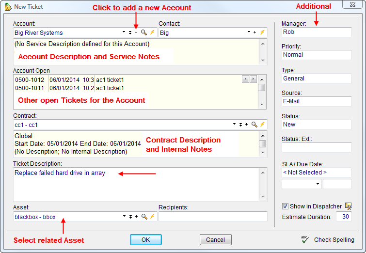Click the lightning bolt icon beside Account
Viewport: 366px width, 253px height.
(152, 33)
